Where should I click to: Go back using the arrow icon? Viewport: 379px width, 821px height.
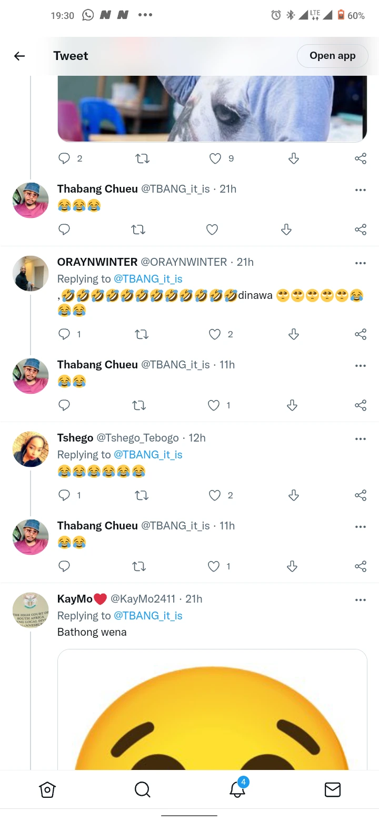tap(19, 56)
